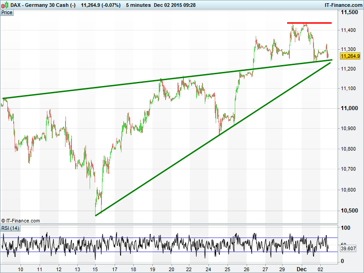Image resolution: width=364 pixels, height=273 pixels.
Task: Click the © IT-Finance.com watermark
Action: click(21, 221)
